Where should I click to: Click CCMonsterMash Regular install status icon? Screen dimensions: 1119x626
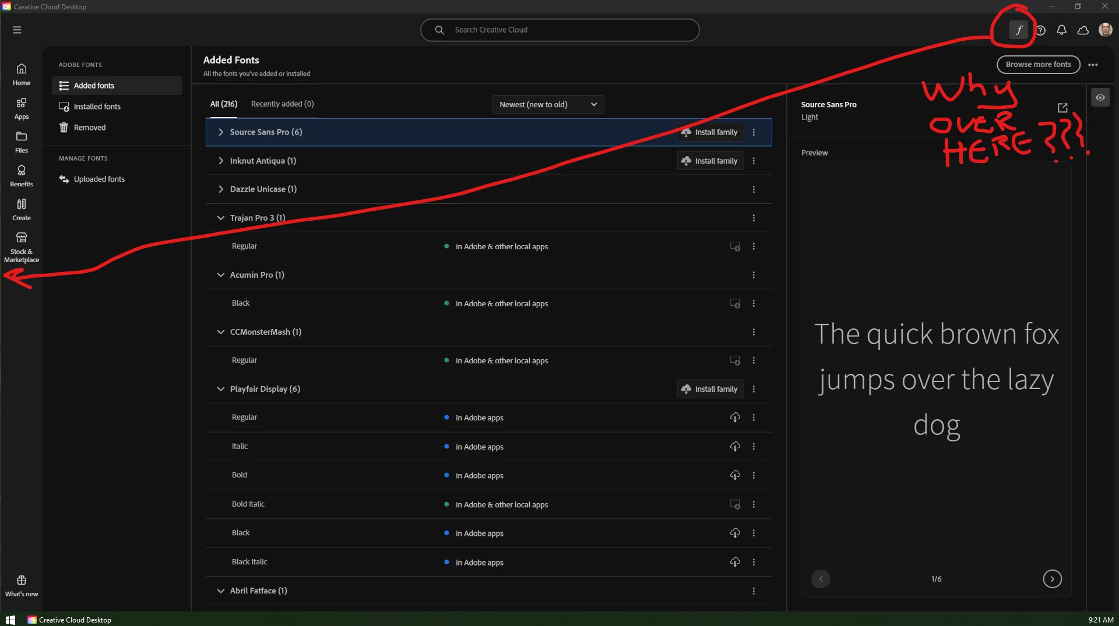pos(735,360)
